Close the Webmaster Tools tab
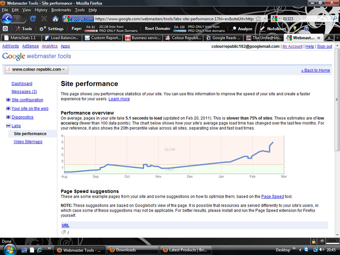Viewport: 340px width, 255px height. 319,38
